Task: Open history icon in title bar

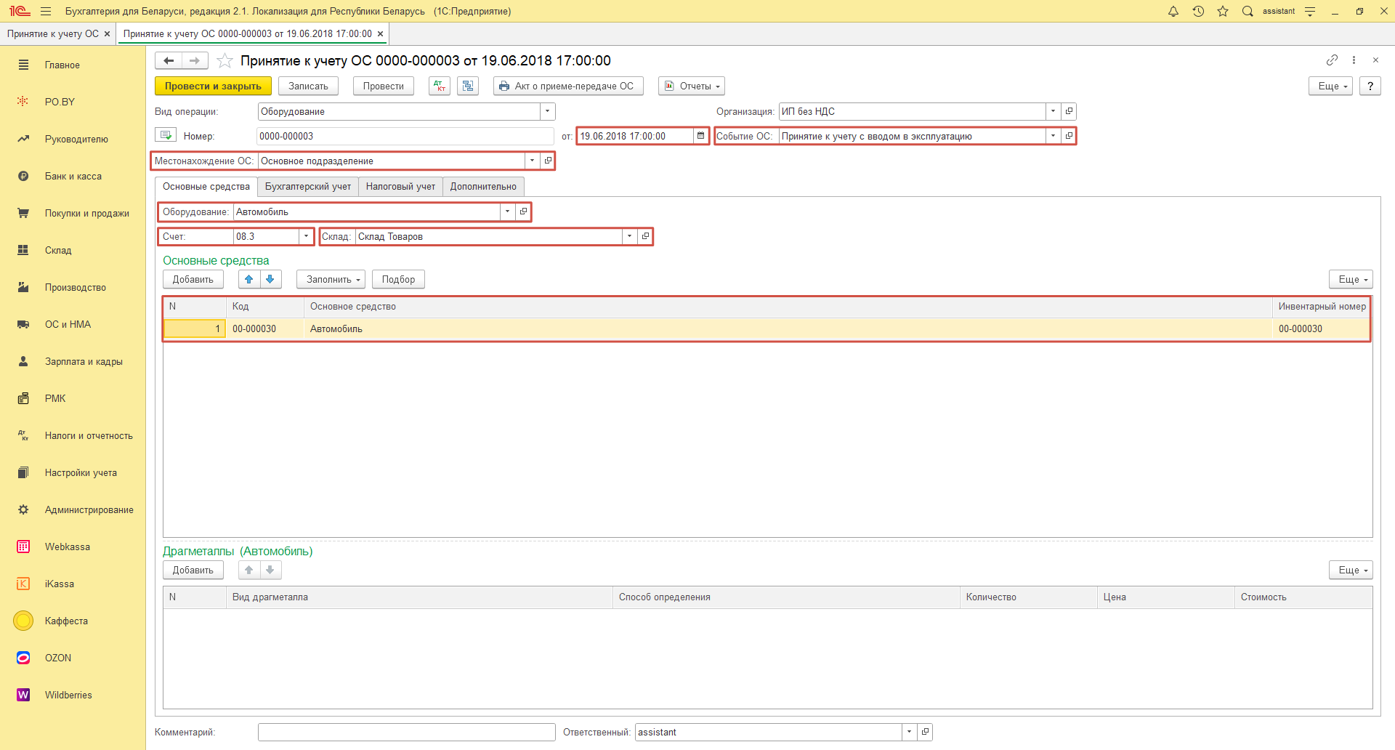Action: click(x=1198, y=11)
